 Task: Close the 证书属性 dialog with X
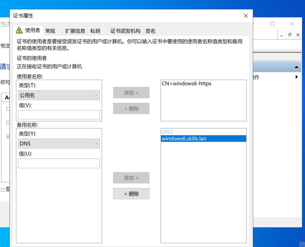click(x=246, y=16)
